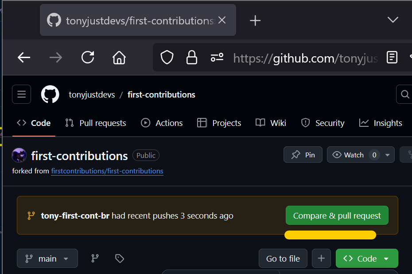The width and height of the screenshot is (412, 274).
Task: Switch to the Actions tab
Action: click(162, 123)
